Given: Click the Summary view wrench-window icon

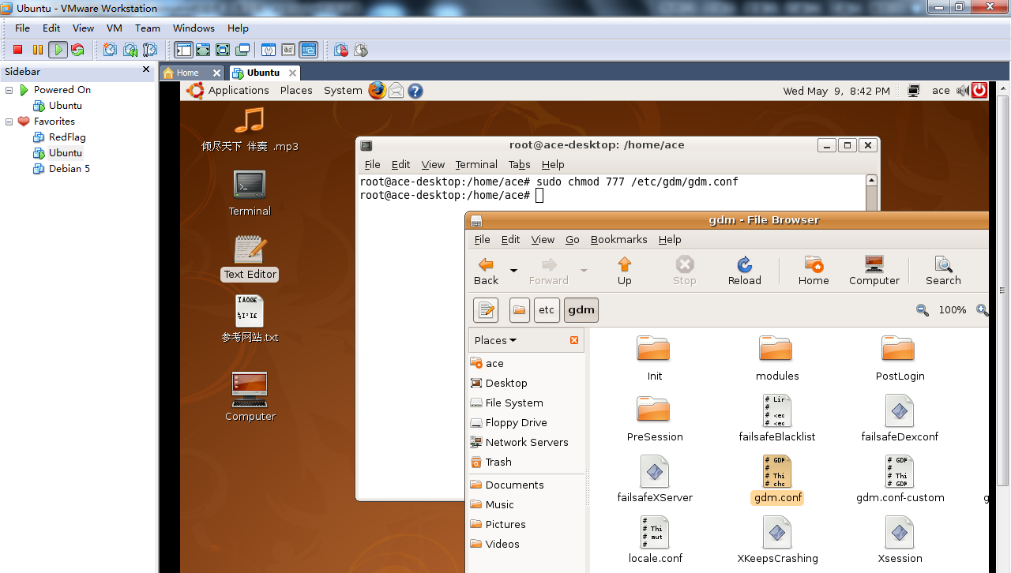Looking at the screenshot, I should pos(269,50).
